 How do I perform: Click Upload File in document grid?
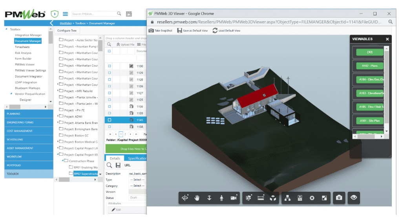point(125,44)
